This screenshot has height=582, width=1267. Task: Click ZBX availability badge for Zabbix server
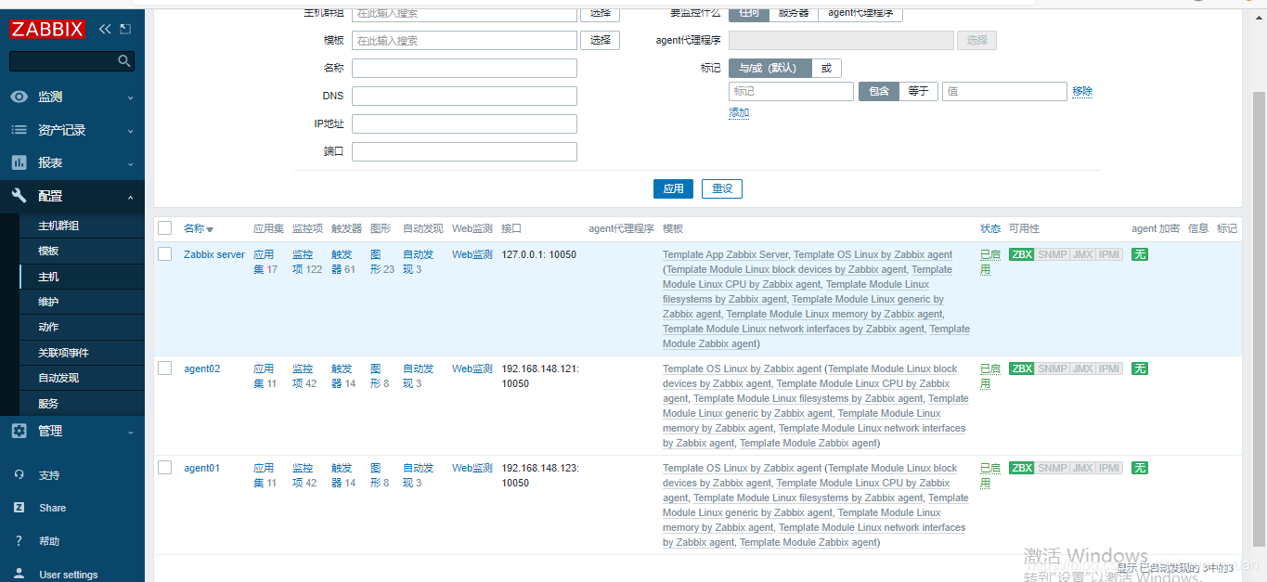click(1021, 254)
